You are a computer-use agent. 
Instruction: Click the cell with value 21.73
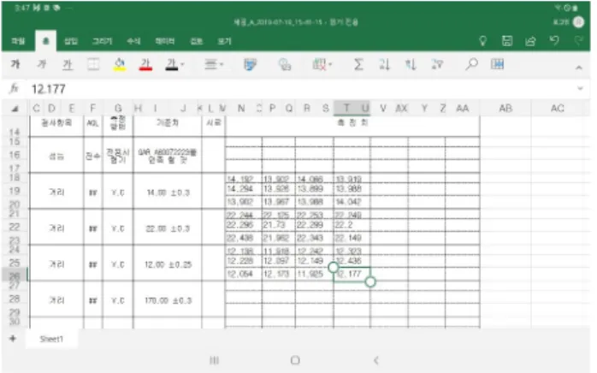coord(278,225)
